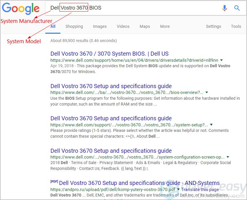The height and width of the screenshot is (200, 247).
Task: Open 'Dell Vostro 3670 / 3070 System BIOS' result
Action: click(x=109, y=54)
